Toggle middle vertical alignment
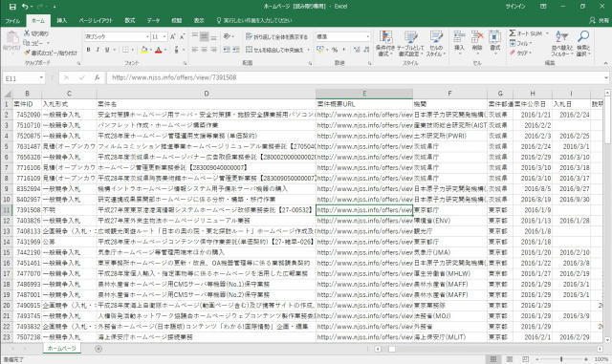Screen dimensions: 612x364 click(204, 36)
